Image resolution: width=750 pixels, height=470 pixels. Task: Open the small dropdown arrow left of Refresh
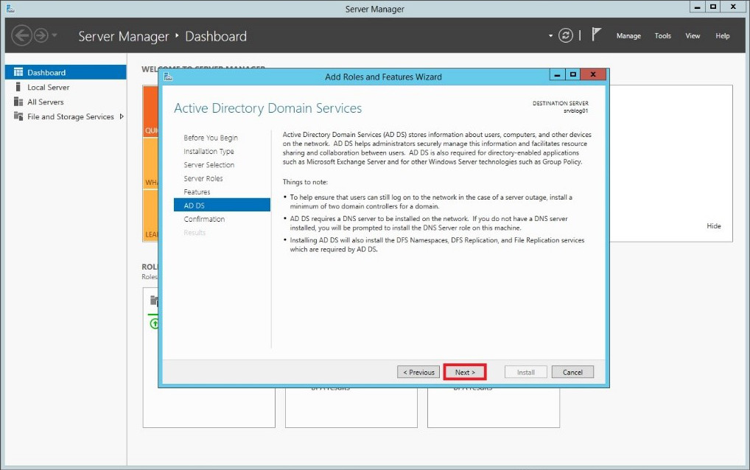[550, 35]
